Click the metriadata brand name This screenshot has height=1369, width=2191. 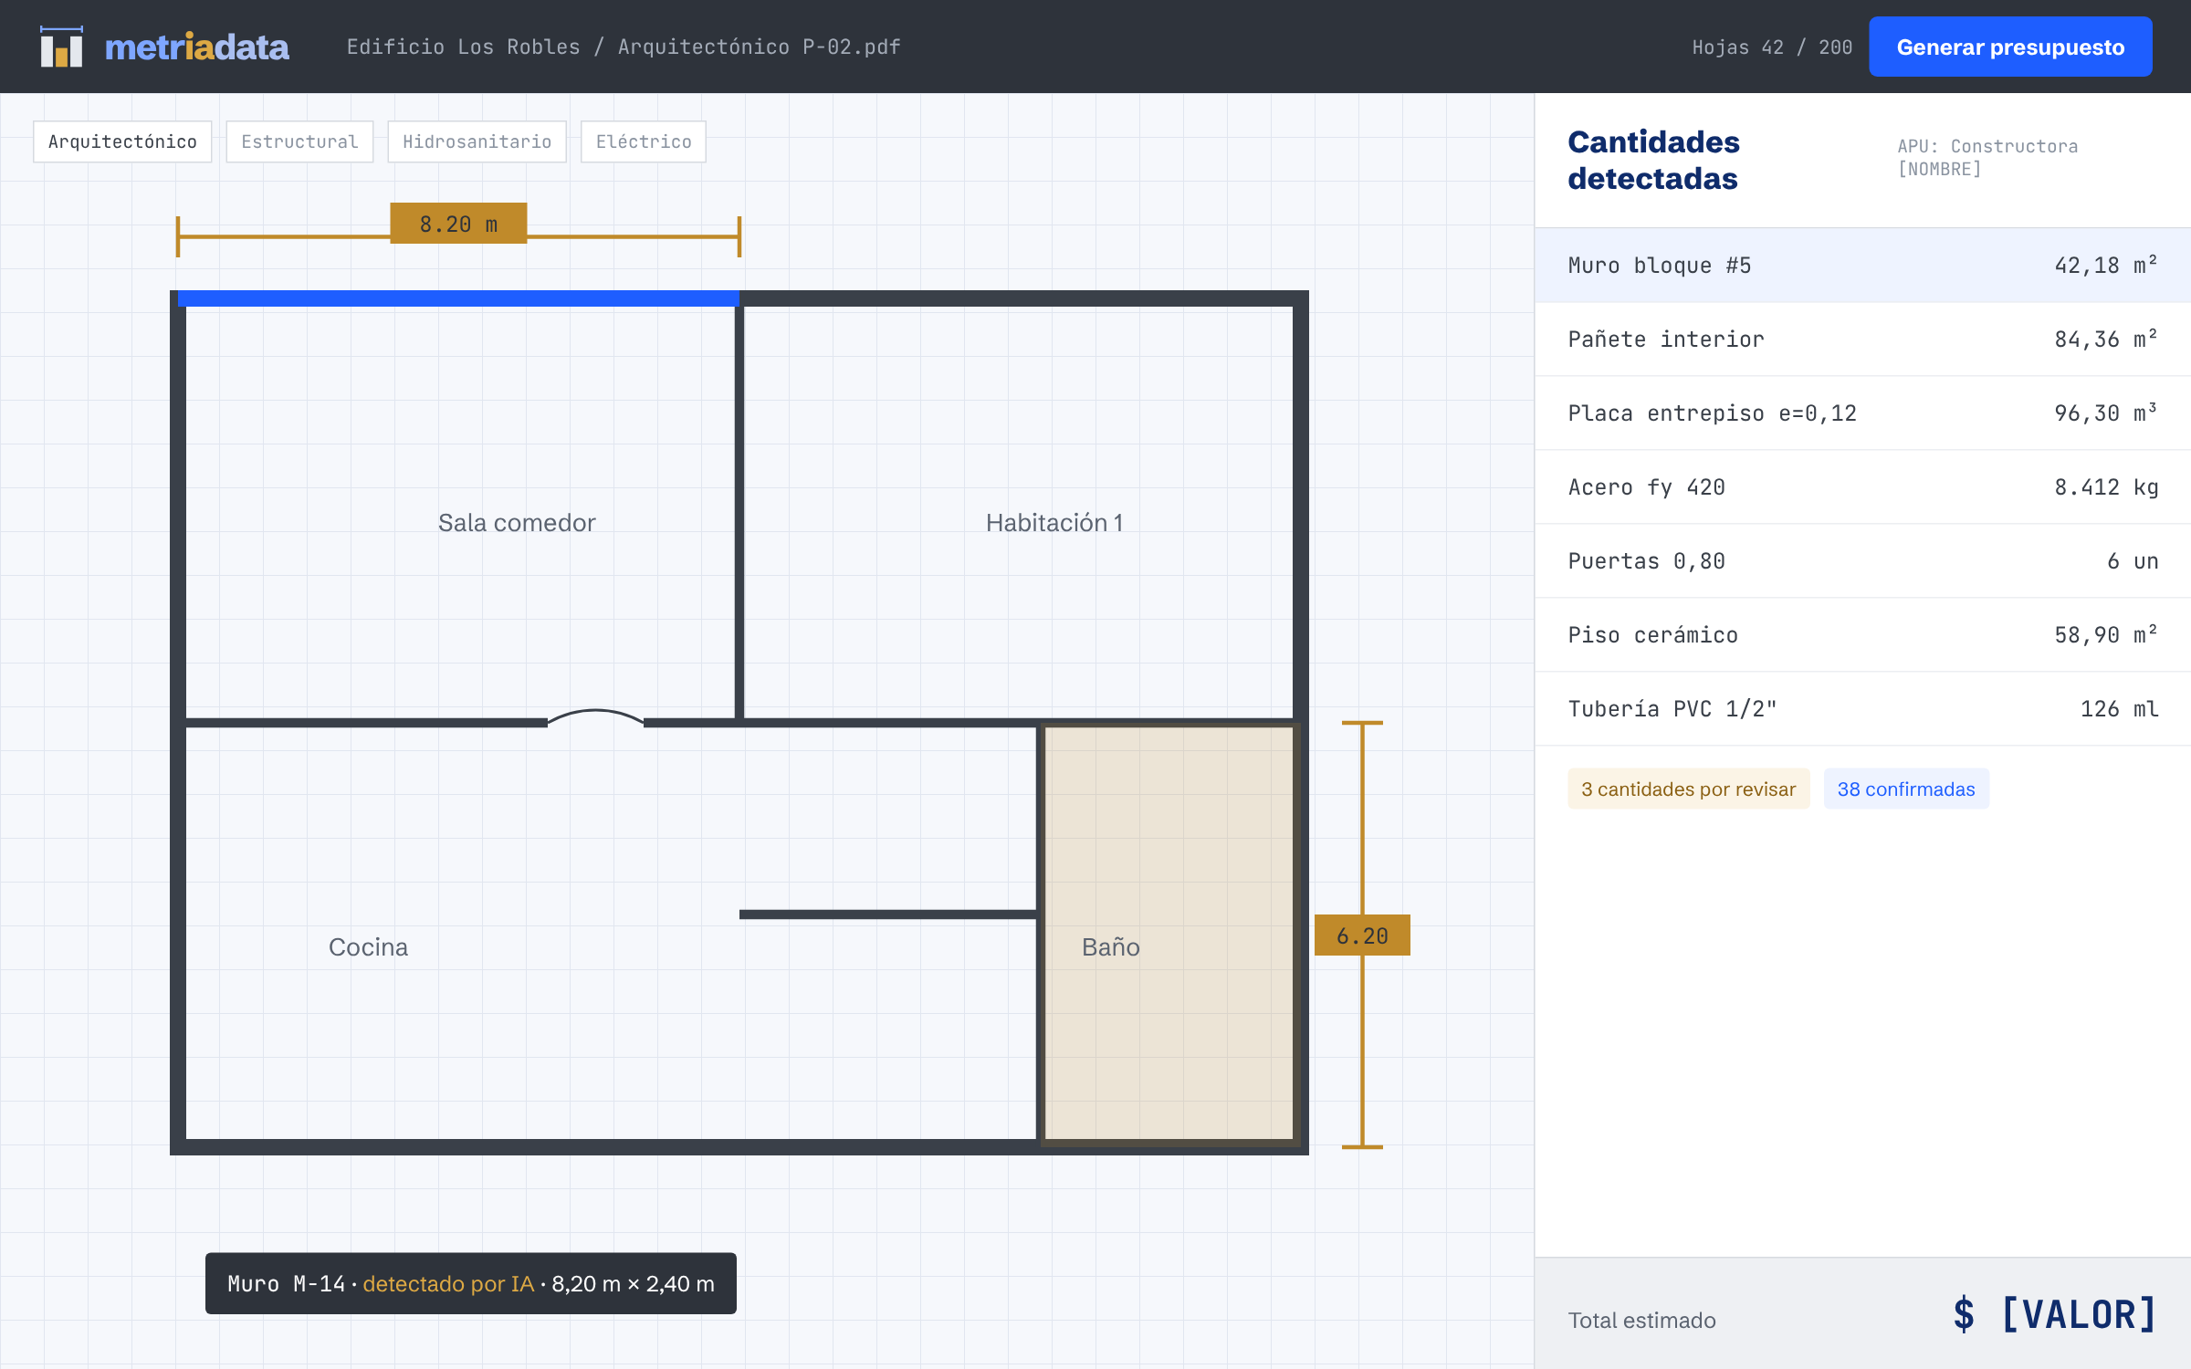coord(197,47)
